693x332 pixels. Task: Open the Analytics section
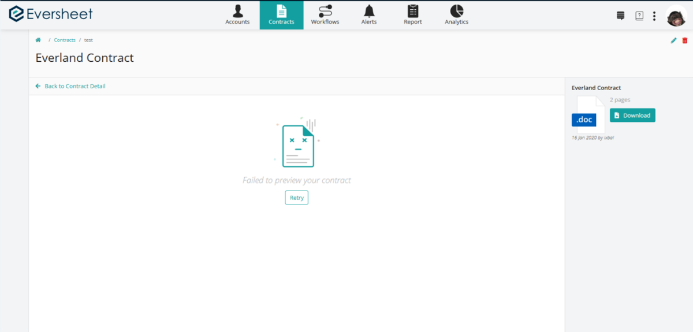456,15
